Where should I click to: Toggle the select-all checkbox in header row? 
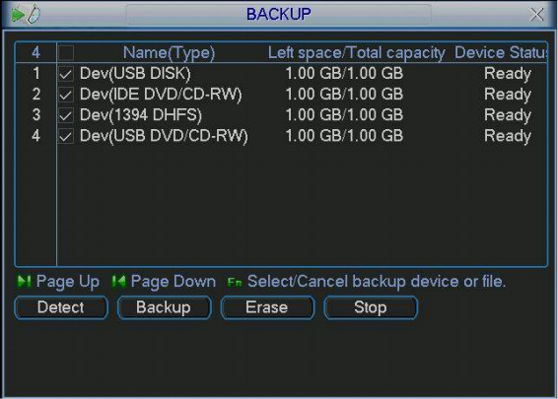pos(66,53)
